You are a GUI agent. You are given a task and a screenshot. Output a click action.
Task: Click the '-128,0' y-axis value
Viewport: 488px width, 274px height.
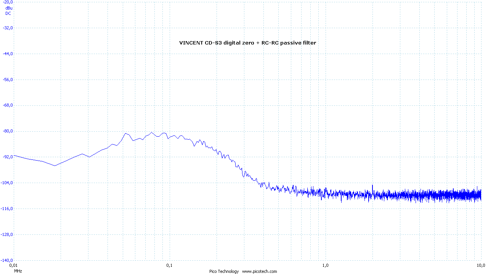coord(7,234)
